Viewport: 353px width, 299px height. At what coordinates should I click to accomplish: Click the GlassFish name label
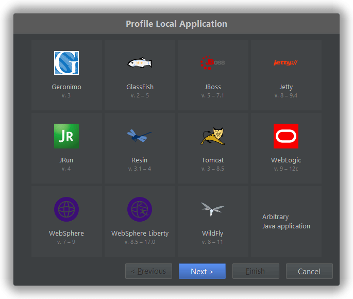click(140, 87)
